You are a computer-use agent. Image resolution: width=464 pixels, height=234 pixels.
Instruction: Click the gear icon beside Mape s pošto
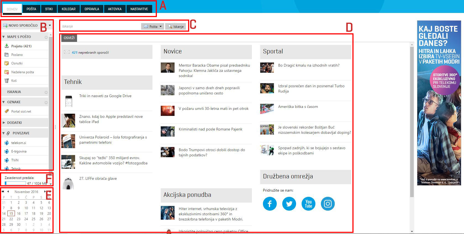pos(46,37)
